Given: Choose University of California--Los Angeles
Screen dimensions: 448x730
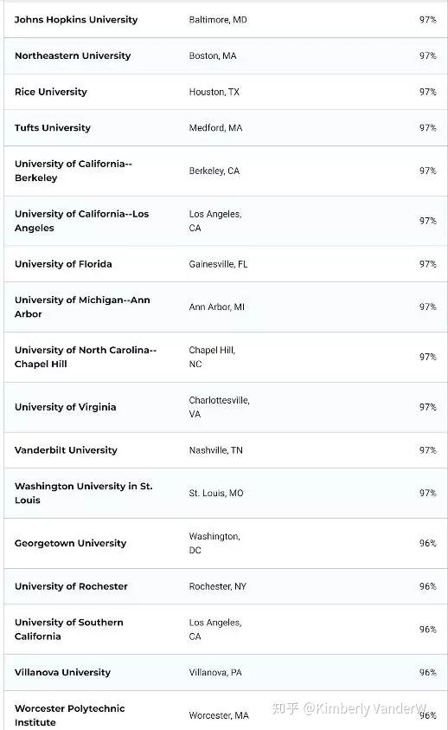Looking at the screenshot, I should pyautogui.click(x=82, y=221).
